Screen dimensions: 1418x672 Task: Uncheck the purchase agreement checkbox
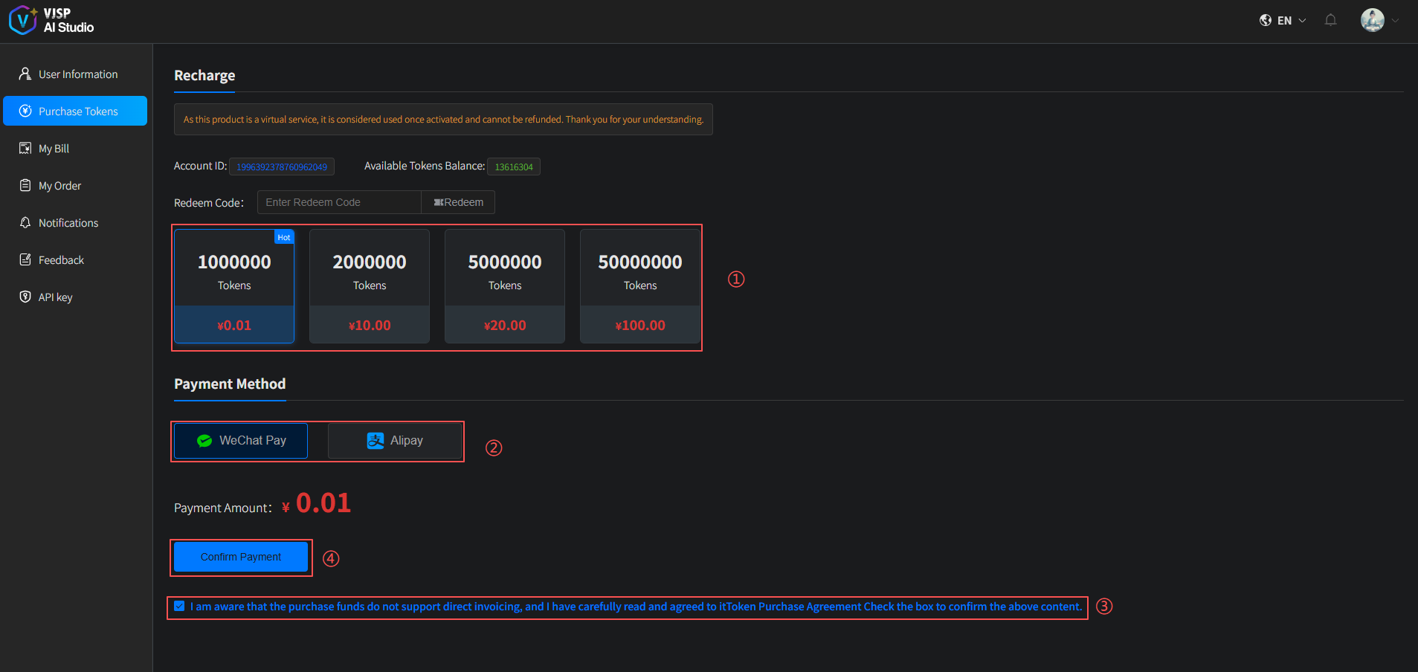[179, 606]
